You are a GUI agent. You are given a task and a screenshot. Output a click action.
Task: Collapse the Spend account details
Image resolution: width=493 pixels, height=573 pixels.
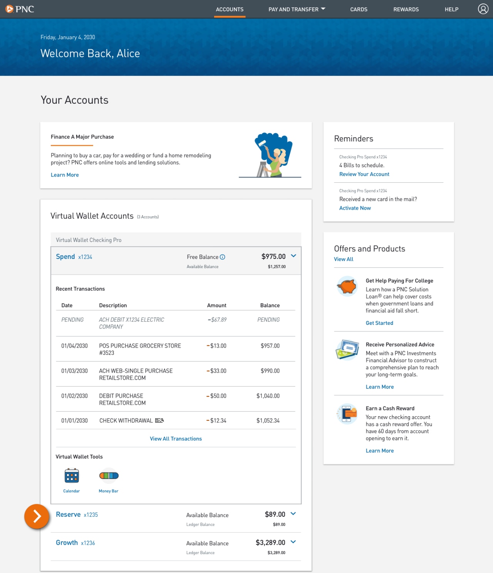[x=293, y=255]
